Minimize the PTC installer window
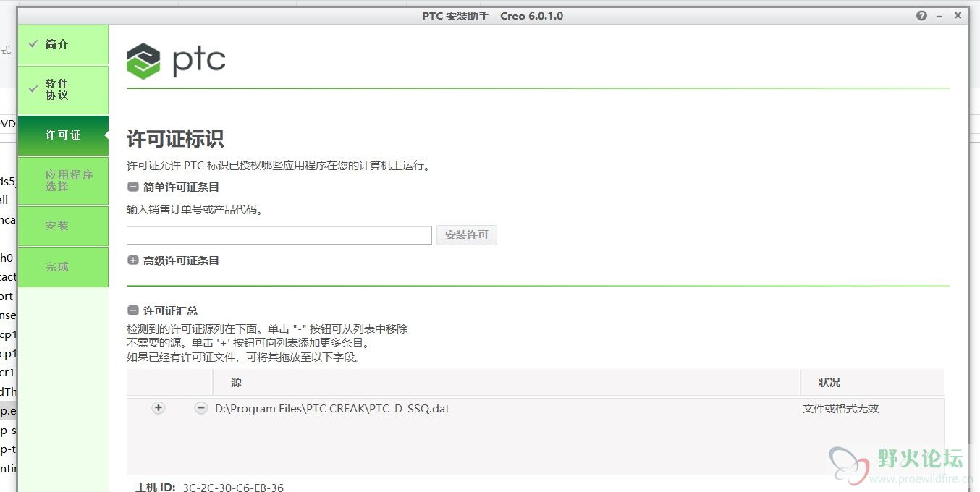The width and height of the screenshot is (980, 492). [939, 16]
